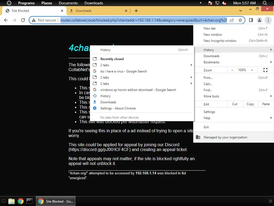Open the browser side panel
This screenshot has width=274, height=206.
[251, 20]
